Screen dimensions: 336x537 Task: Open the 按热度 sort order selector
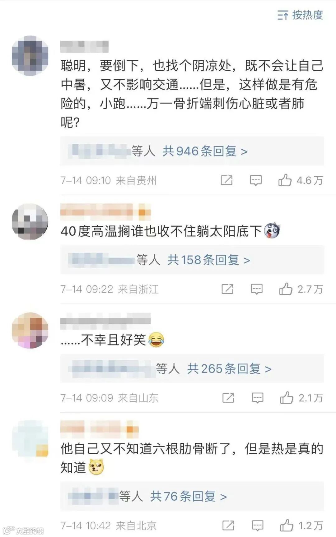coord(300,15)
